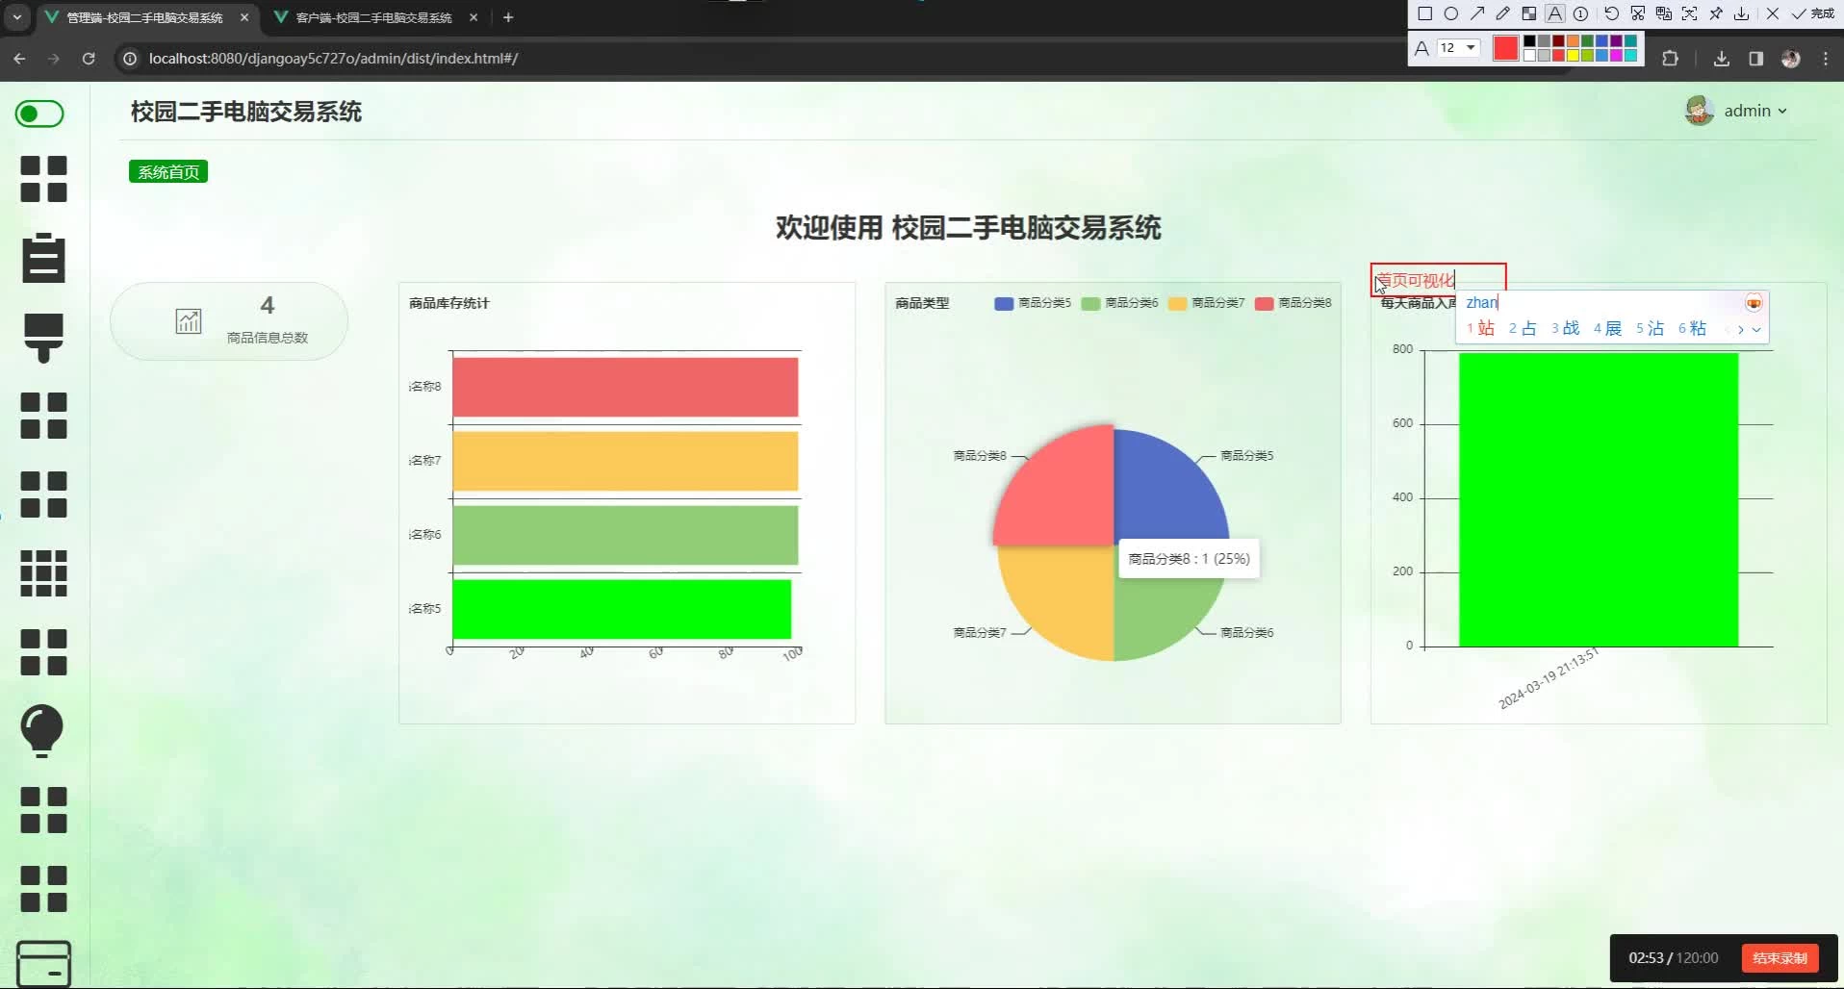Open the font size 12 dropdown
Viewport: 1844px width, 989px height.
1457,48
